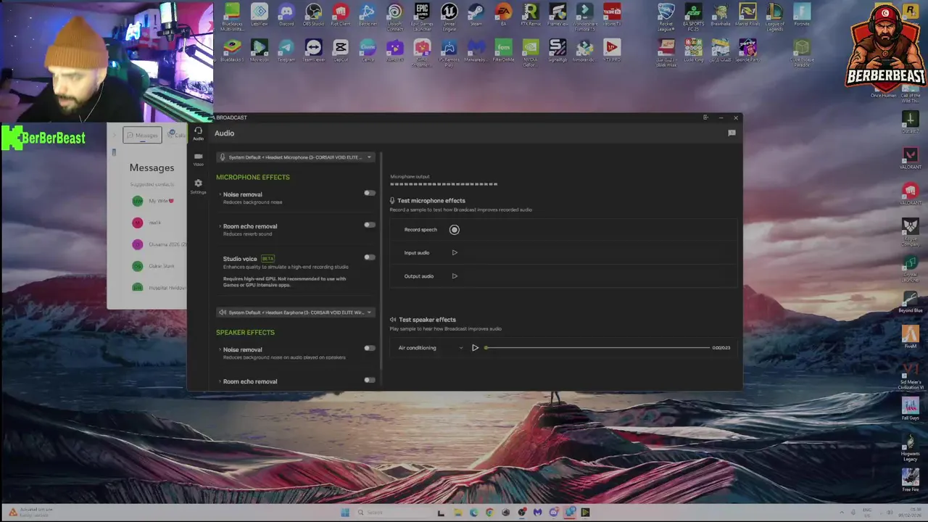Open Air conditioning sample dropdown
This screenshot has width=928, height=522.
point(429,348)
